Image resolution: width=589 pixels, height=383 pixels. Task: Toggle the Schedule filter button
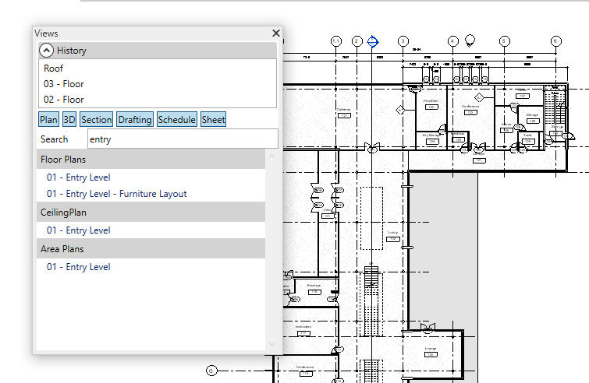(177, 120)
